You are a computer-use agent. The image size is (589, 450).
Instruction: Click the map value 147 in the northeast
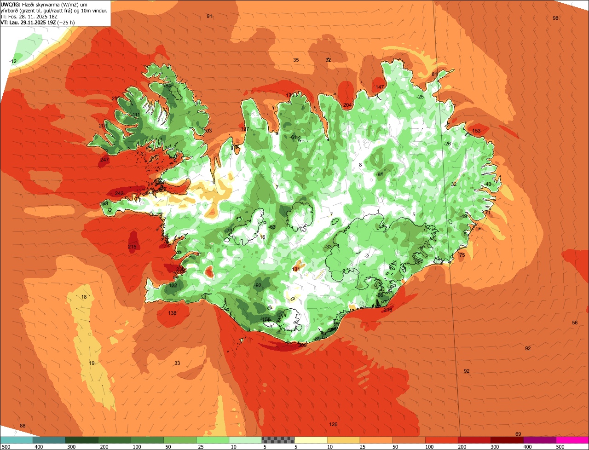[x=380, y=87]
